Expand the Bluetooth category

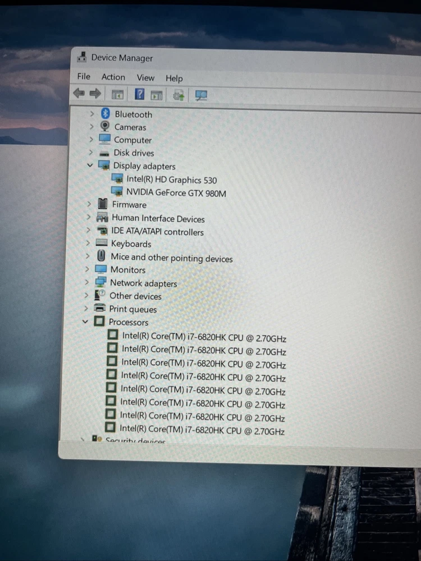92,114
